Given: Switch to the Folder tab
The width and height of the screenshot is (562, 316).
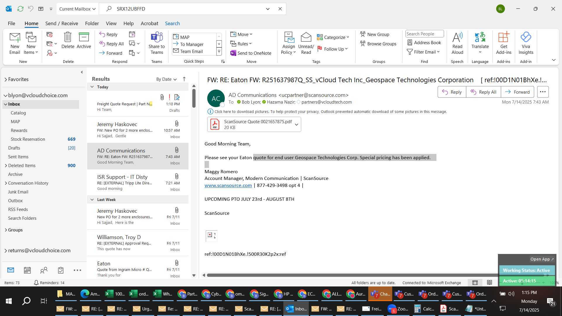Looking at the screenshot, I should click(92, 23).
